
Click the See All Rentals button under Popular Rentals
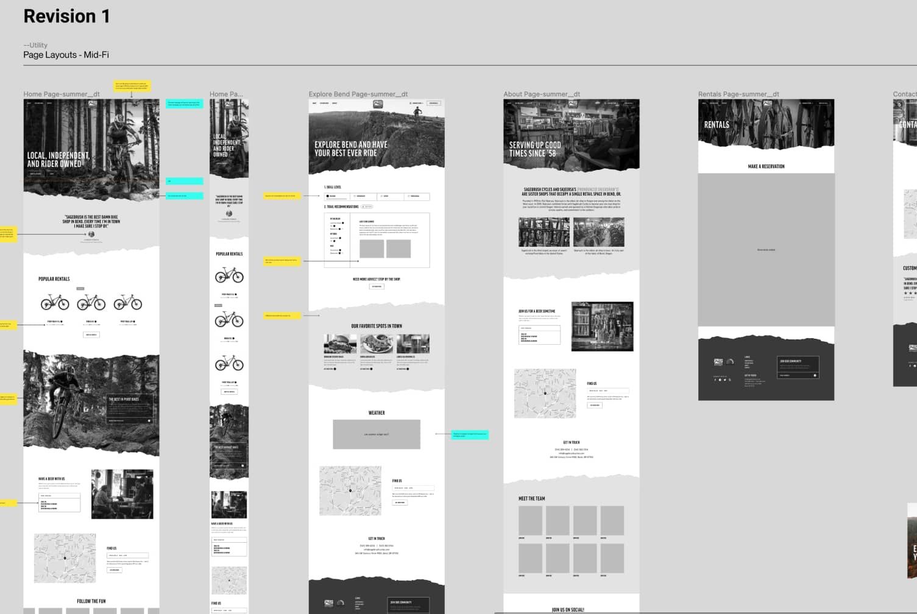click(x=91, y=334)
